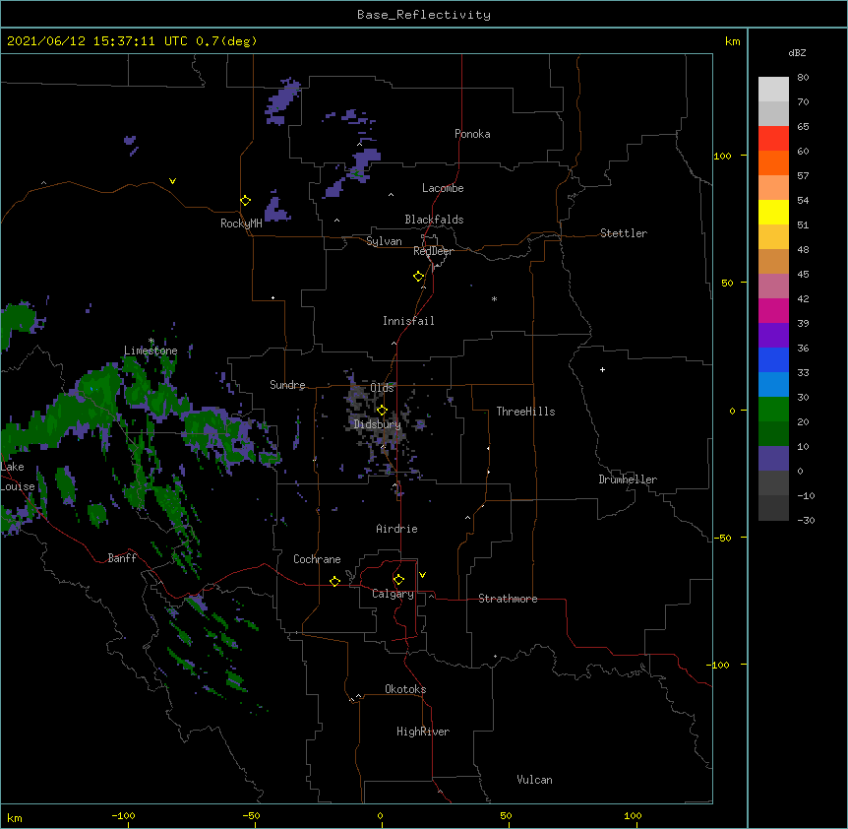Click the Blackfalds city label

(434, 220)
